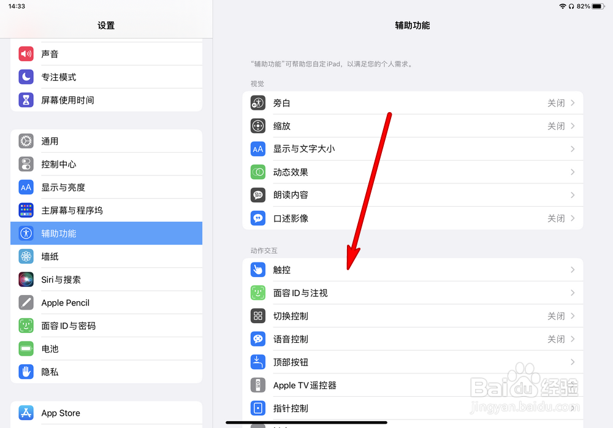Open 语音控制 settings row
613x428 pixels.
pyautogui.click(x=413, y=339)
